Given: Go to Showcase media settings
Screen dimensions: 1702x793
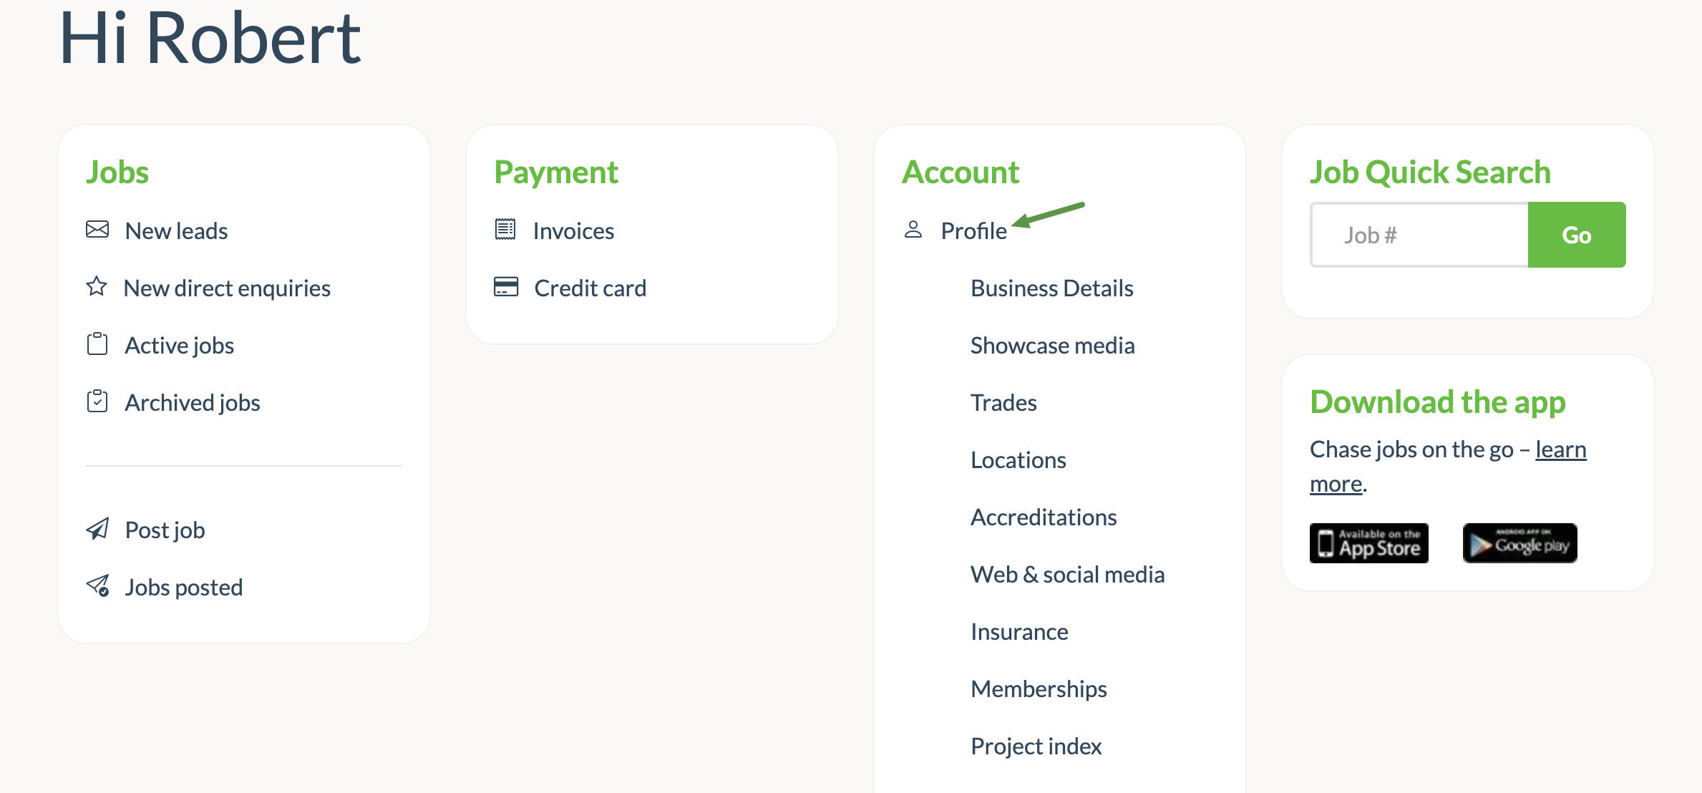Looking at the screenshot, I should [1052, 346].
